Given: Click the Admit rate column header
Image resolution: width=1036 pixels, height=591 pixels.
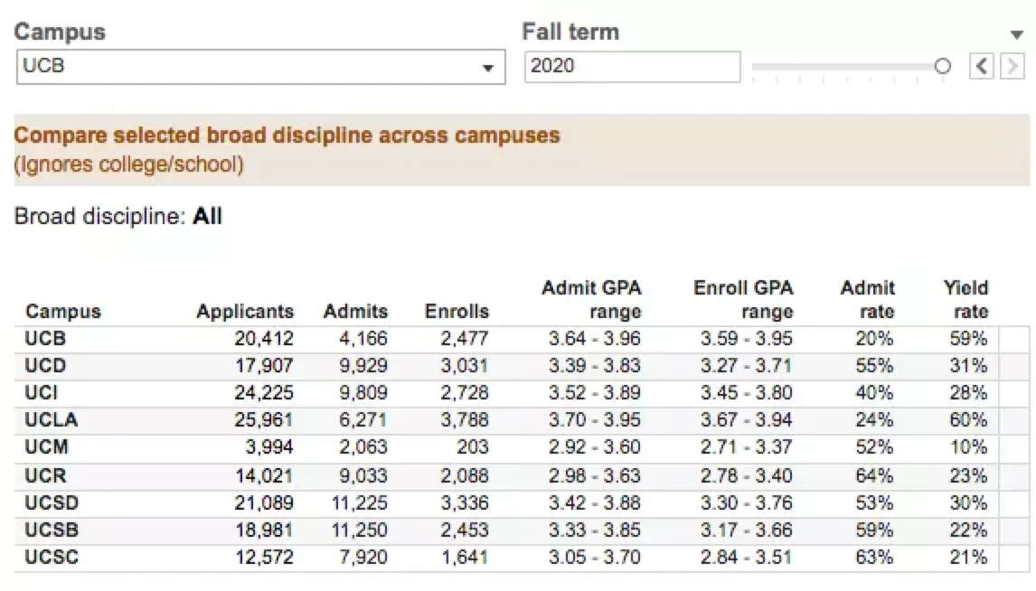Looking at the screenshot, I should click(x=867, y=300).
